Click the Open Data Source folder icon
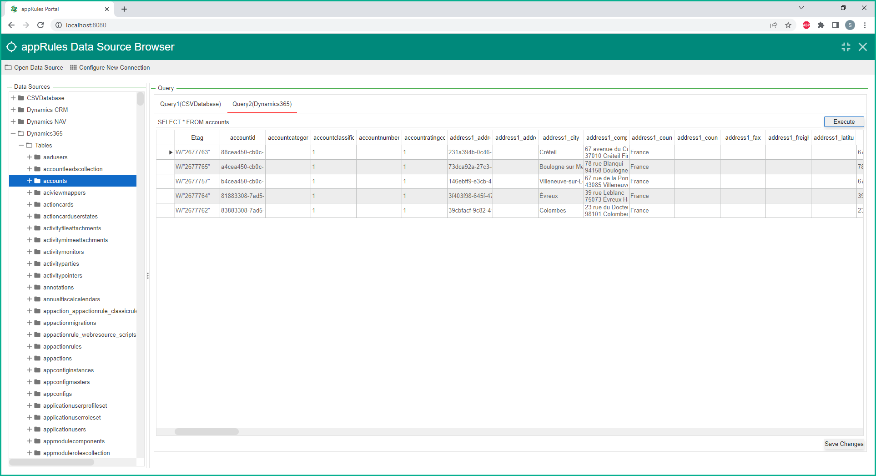 (x=8, y=67)
